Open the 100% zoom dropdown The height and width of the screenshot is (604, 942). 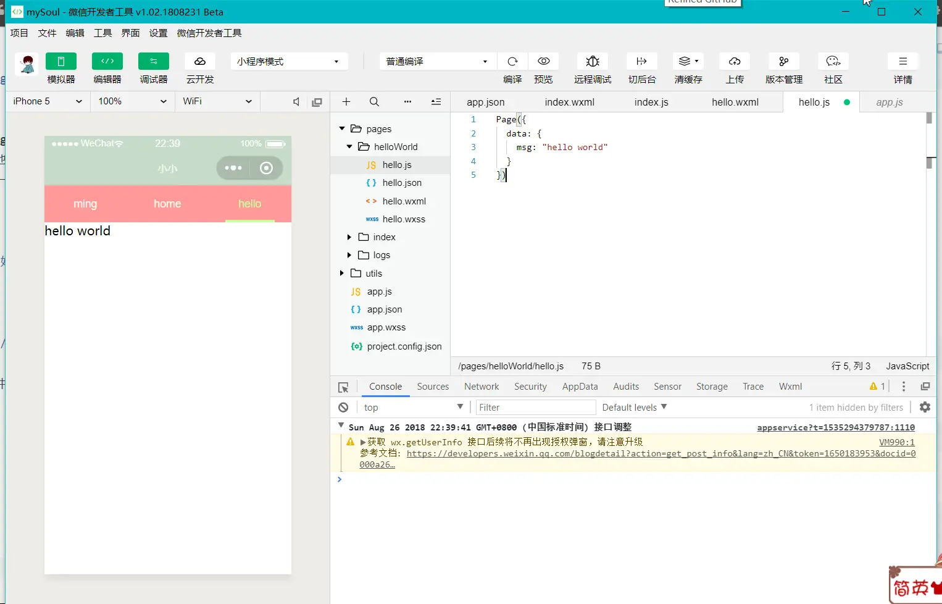point(133,101)
